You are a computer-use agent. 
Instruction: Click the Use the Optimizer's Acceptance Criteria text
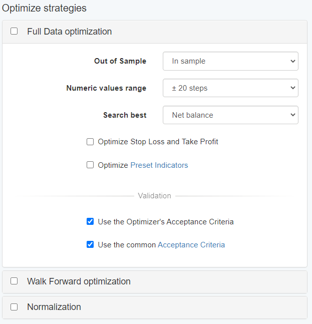click(165, 221)
